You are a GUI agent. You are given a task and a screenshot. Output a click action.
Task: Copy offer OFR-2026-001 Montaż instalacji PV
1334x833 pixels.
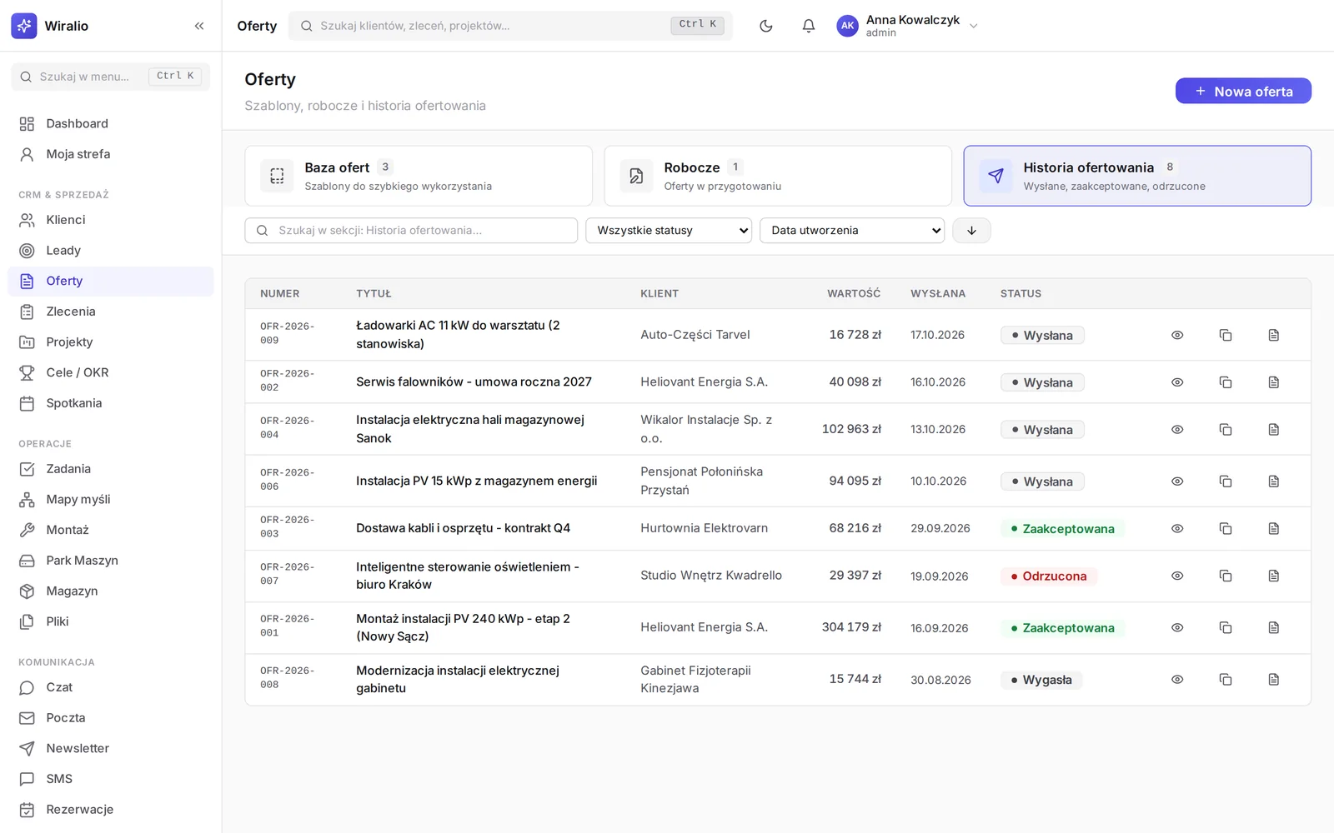click(1226, 628)
